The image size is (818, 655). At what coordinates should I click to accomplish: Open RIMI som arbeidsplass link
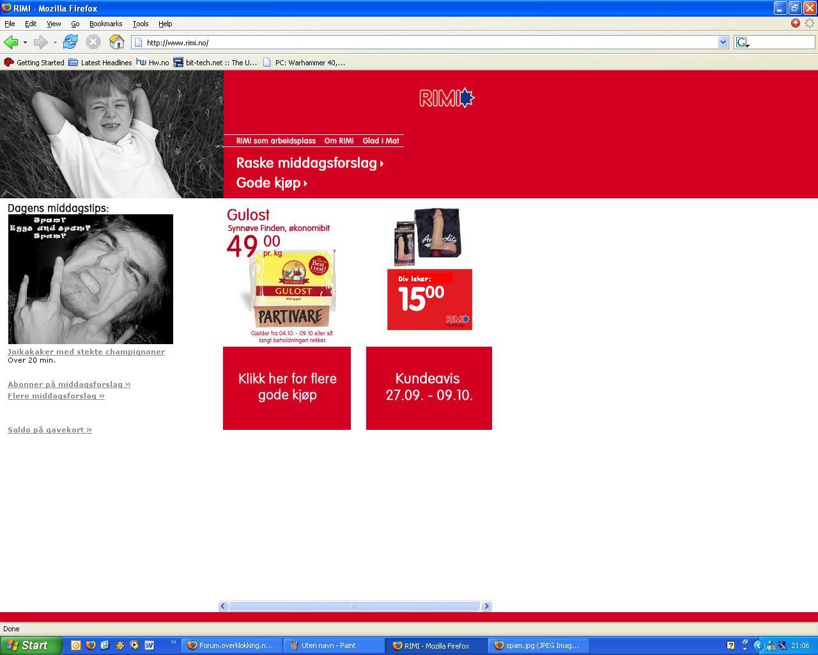[276, 141]
